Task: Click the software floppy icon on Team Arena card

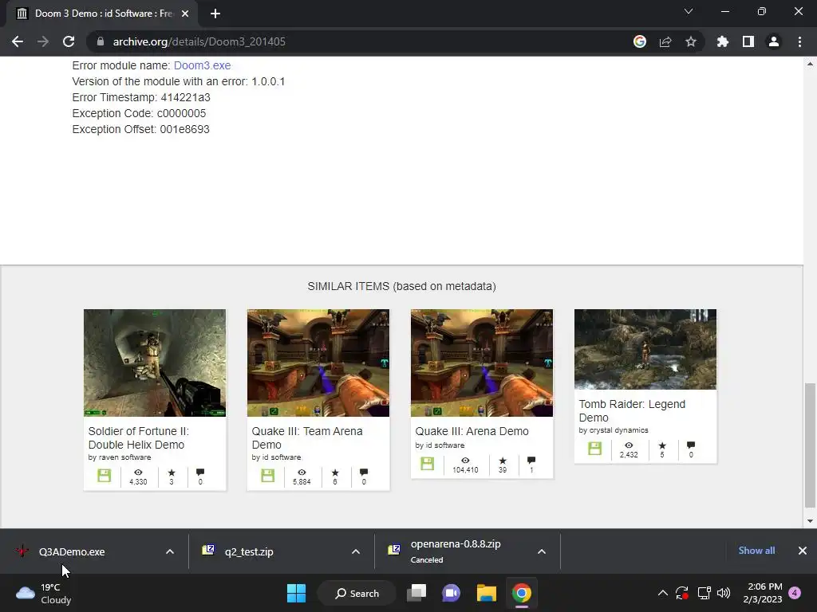Action: pos(268,475)
